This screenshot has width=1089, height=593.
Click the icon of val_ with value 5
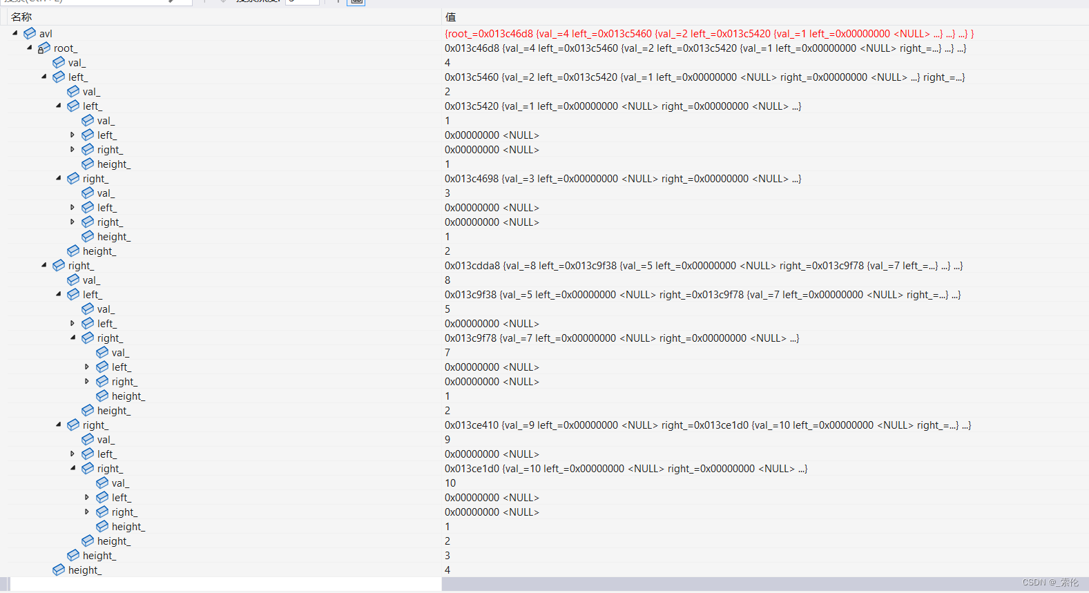tap(88, 309)
